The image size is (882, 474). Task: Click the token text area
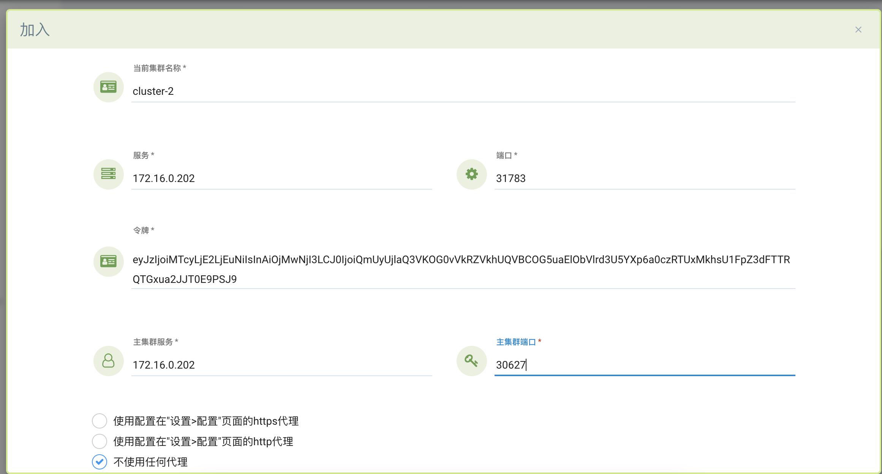[x=463, y=269]
